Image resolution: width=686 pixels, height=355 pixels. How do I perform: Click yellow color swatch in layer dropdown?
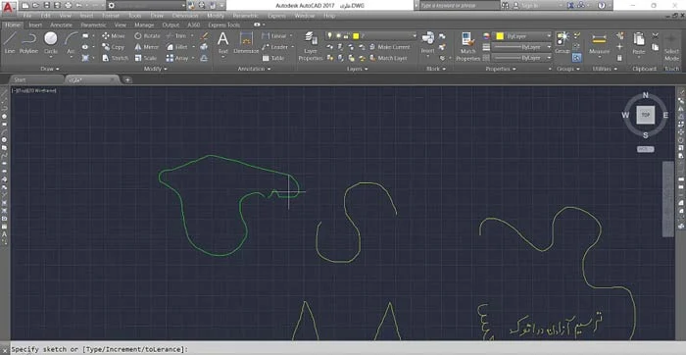click(x=356, y=36)
